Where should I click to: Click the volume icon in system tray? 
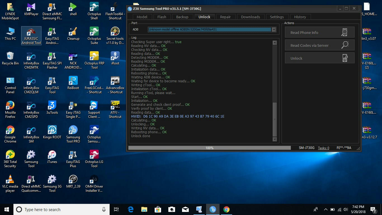click(x=346, y=209)
